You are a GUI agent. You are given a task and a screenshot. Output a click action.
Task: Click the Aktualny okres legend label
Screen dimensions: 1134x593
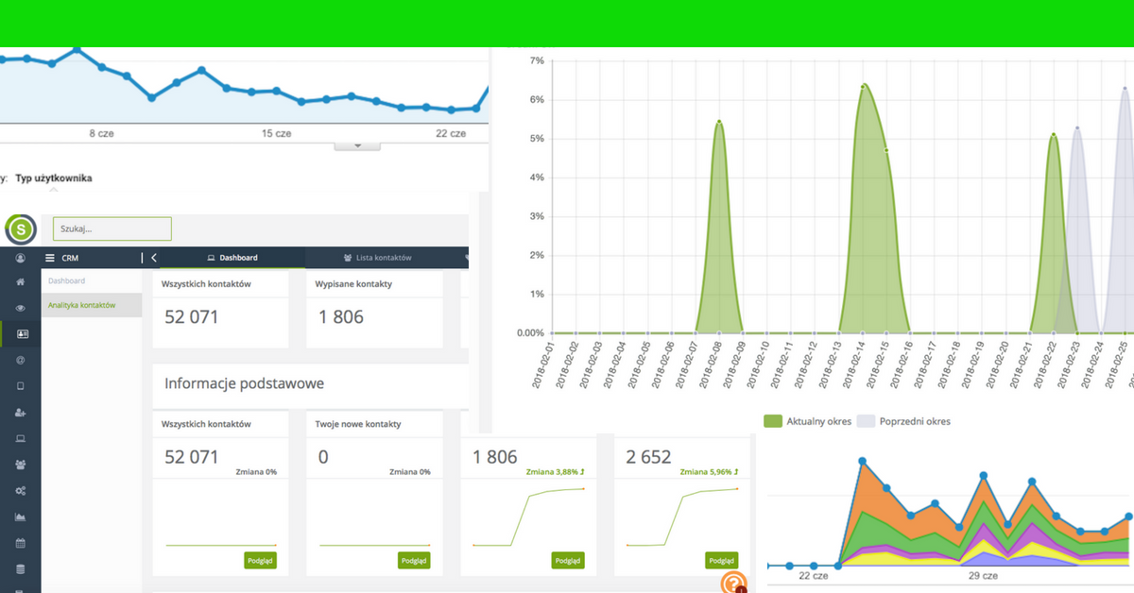(818, 421)
